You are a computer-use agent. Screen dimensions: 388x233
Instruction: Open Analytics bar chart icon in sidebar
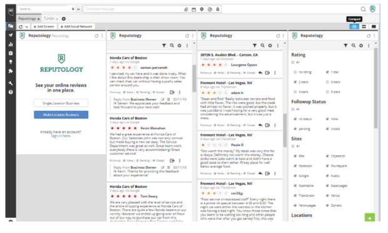(x=11, y=44)
